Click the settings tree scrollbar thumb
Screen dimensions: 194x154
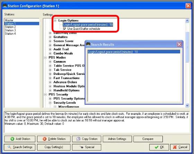pos(187,47)
